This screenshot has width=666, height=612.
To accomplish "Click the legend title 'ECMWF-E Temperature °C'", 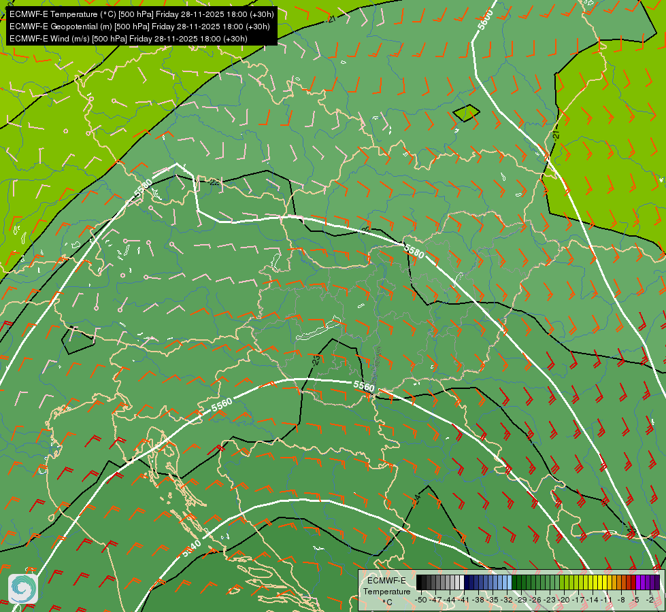I will point(386,591).
